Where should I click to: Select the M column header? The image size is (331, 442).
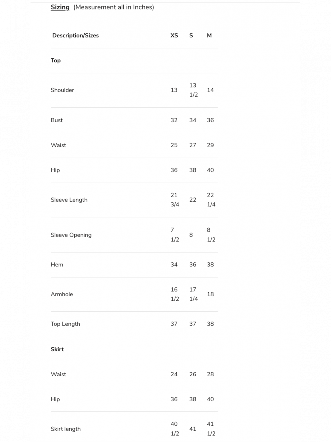pyautogui.click(x=209, y=36)
